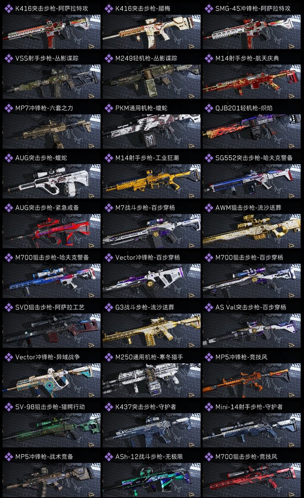The height and width of the screenshot is (498, 304).
Task: Open the PKM通用机枪-蝮蛇 weapon card
Action: pyautogui.click(x=152, y=125)
